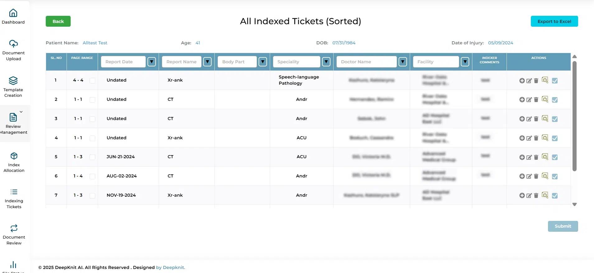Open the Report Date filter dropdown arrow
Viewport: 594px width, 273px height.
point(152,62)
